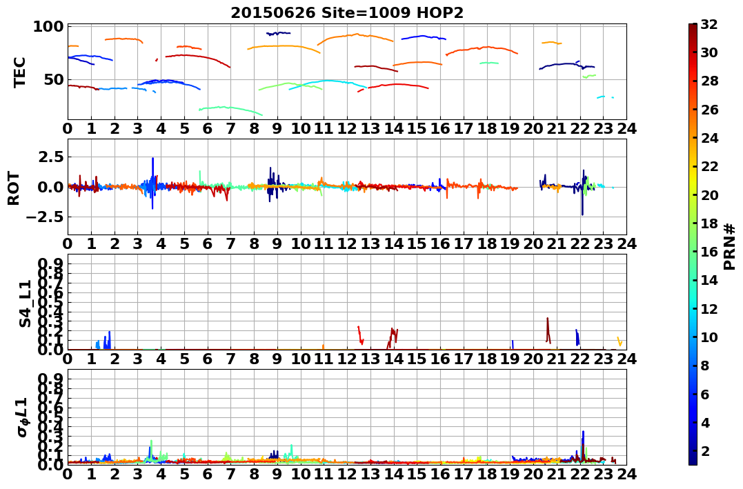Click the S4_L1 dark red peak near hour 20.6
The image size is (743, 489).
point(548,330)
